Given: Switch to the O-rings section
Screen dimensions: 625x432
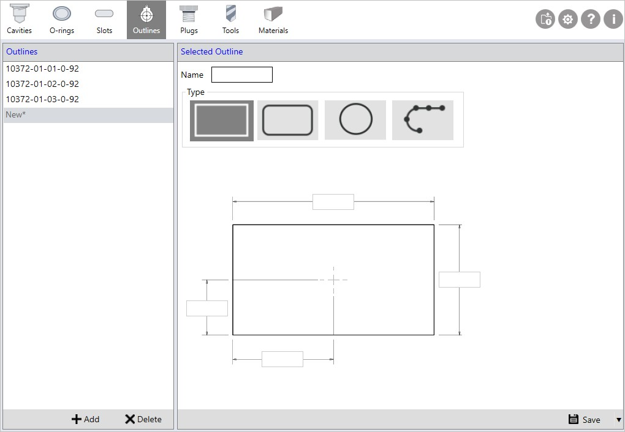Looking at the screenshot, I should point(62,20).
